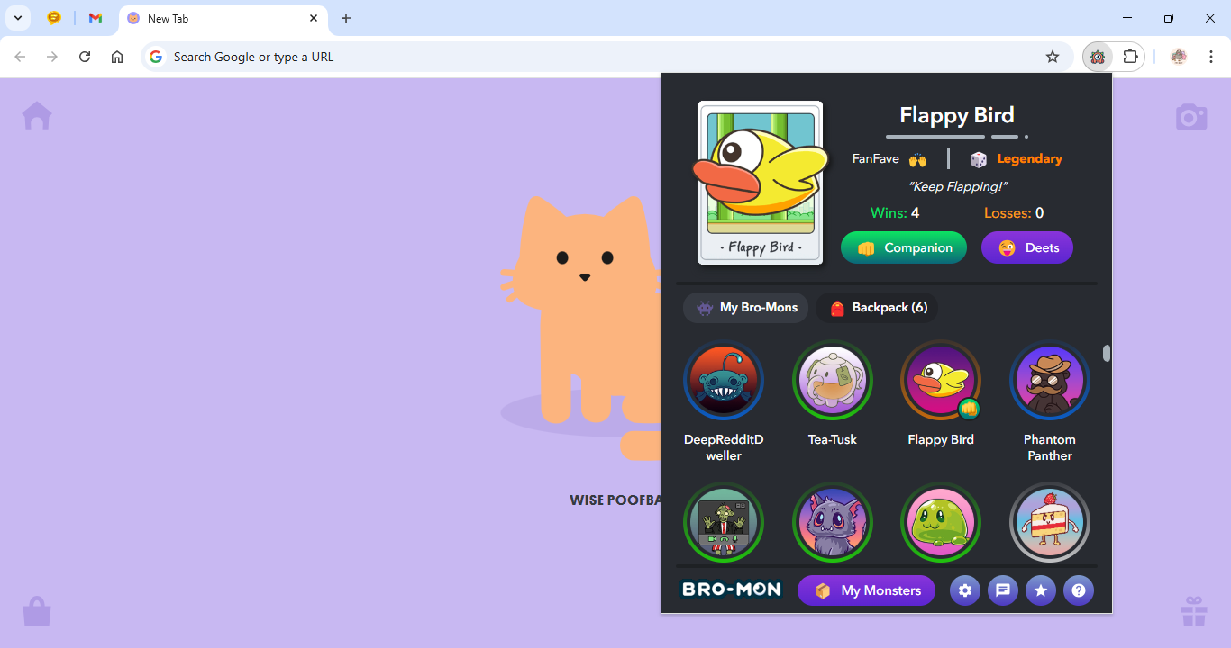
Task: Open the camera icon on the page
Action: point(1191,117)
